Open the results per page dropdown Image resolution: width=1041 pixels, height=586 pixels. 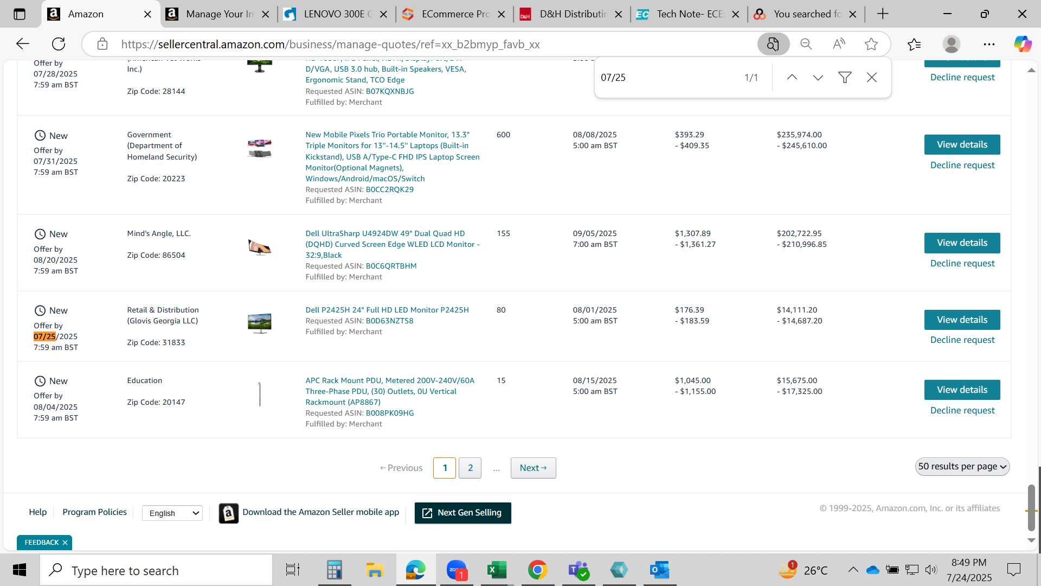(x=962, y=467)
